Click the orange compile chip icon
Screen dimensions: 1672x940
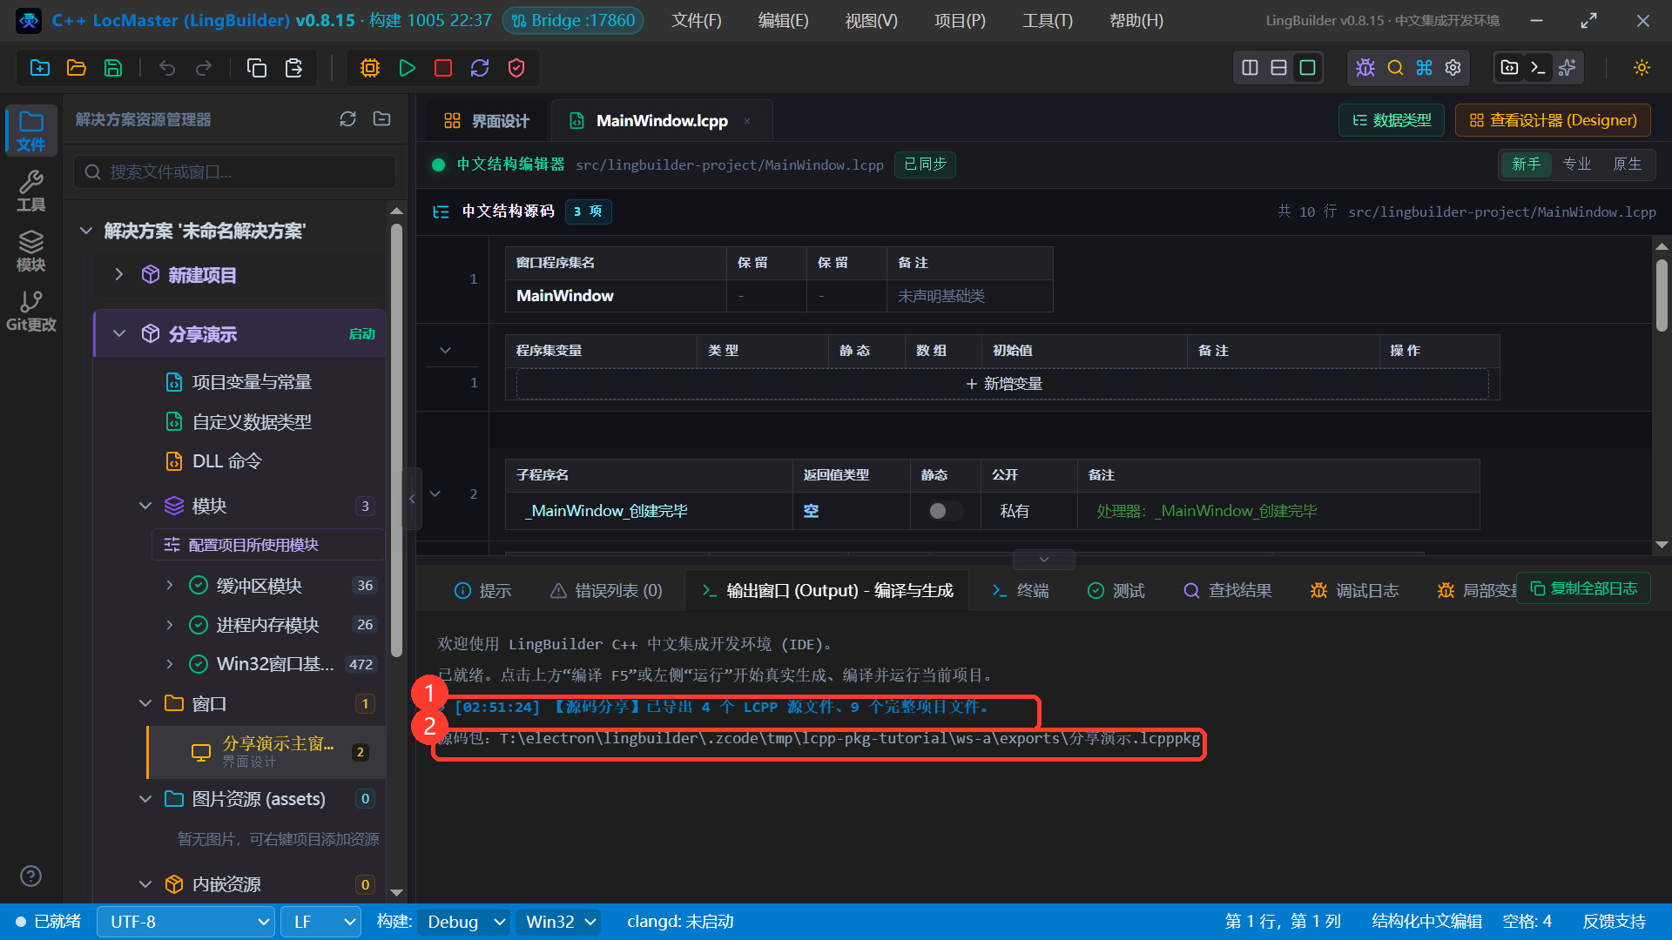370,68
